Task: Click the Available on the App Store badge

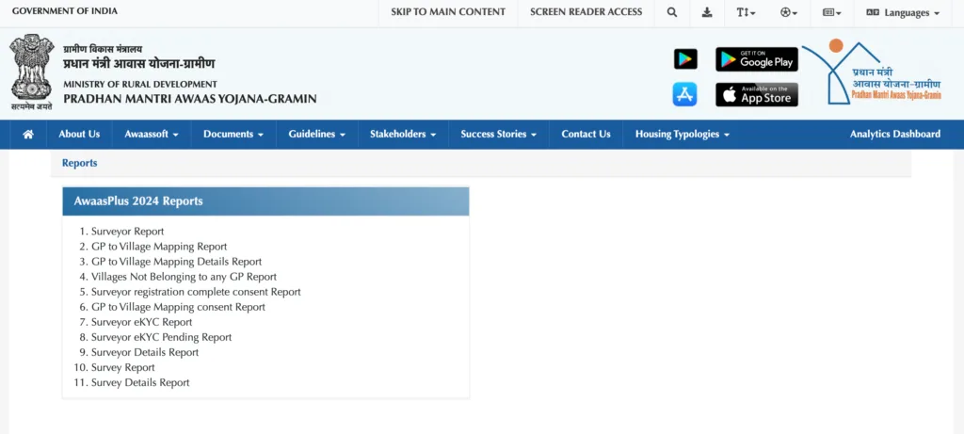Action: pyautogui.click(x=757, y=95)
